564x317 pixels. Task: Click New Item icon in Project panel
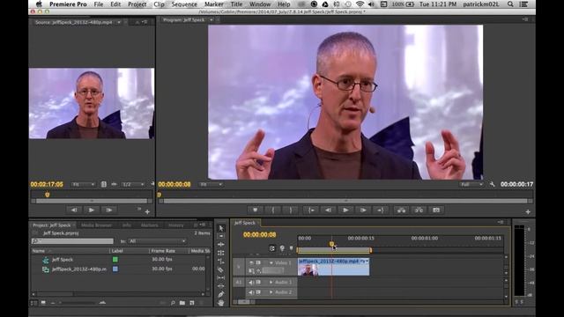(192, 303)
